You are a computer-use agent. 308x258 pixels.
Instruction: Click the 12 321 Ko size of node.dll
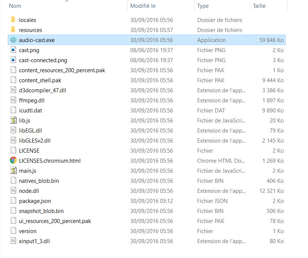pos(271,191)
